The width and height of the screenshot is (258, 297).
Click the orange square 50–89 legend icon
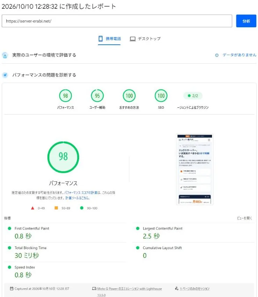pos(56,208)
